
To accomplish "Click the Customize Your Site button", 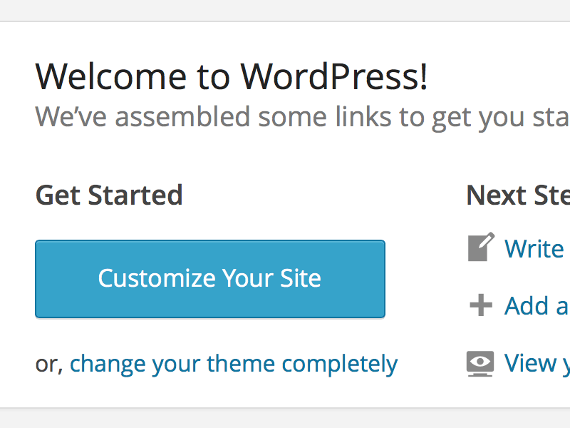I will click(209, 278).
